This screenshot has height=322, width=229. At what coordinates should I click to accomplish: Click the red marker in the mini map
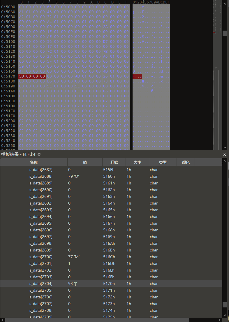point(214,32)
